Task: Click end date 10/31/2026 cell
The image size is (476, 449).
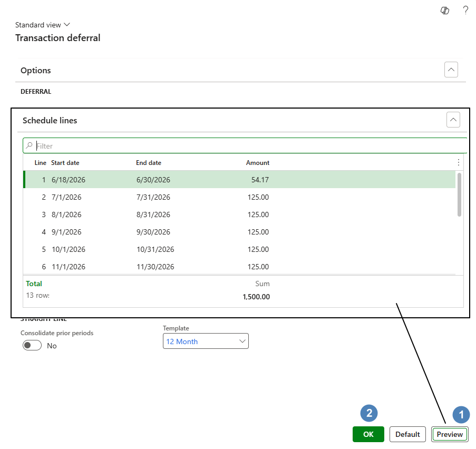Action: [x=155, y=249]
